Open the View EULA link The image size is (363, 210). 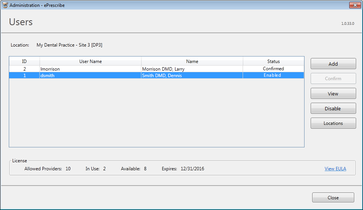(x=335, y=169)
